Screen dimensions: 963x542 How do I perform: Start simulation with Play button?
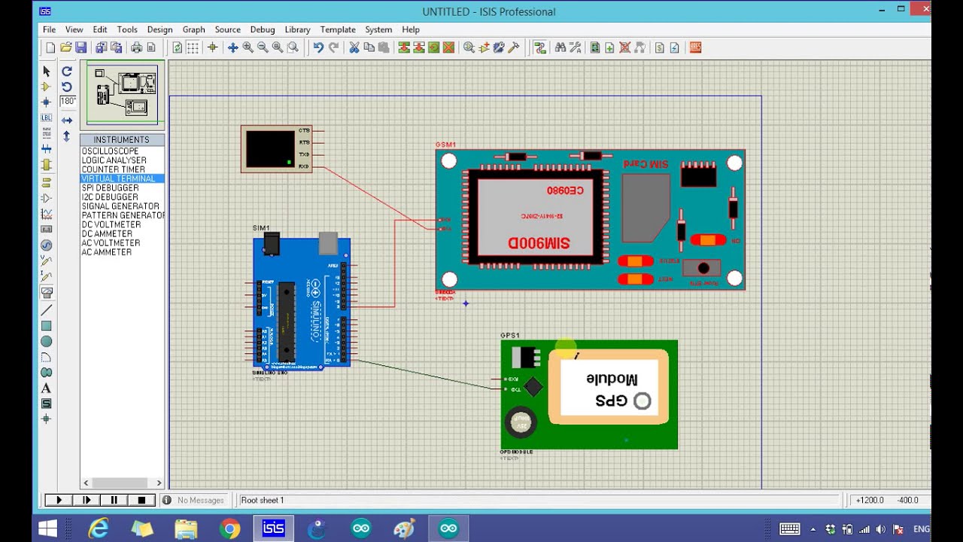(x=59, y=500)
